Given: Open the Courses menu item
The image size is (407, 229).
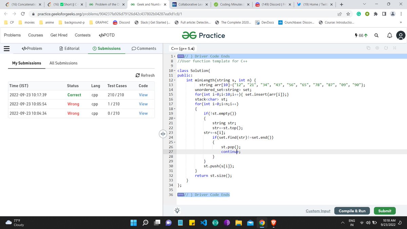Looking at the screenshot, I should (x=36, y=35).
